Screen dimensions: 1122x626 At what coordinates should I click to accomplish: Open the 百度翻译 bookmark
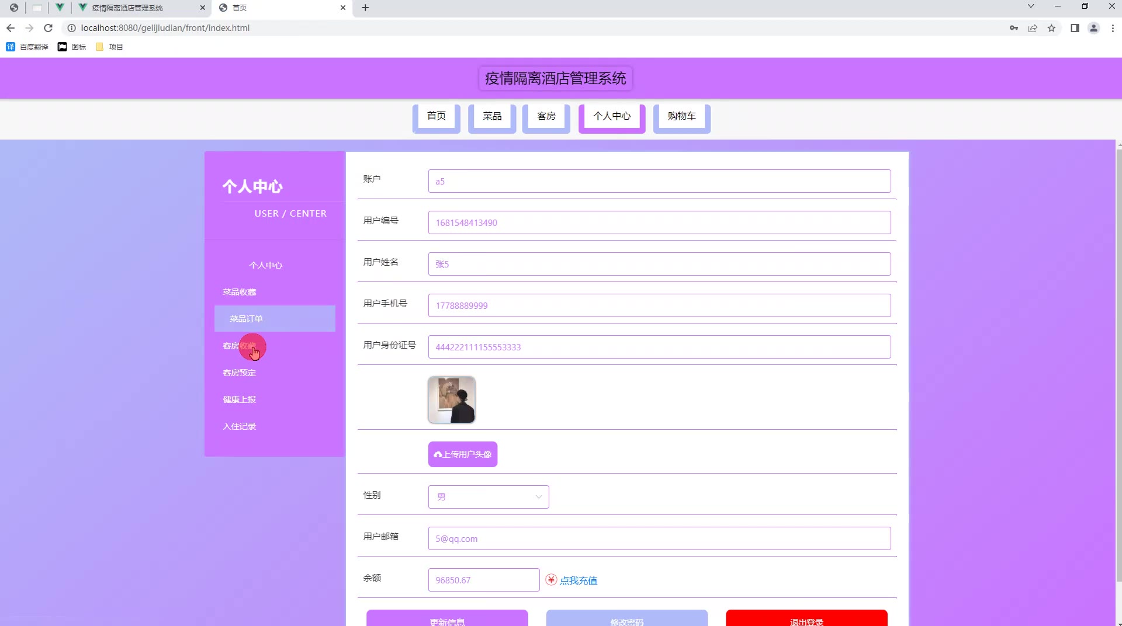pyautogui.click(x=27, y=47)
